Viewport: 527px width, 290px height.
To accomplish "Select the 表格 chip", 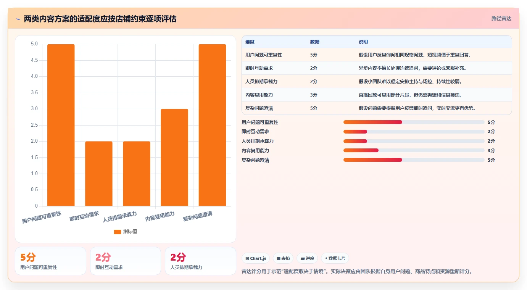I will coord(283,258).
